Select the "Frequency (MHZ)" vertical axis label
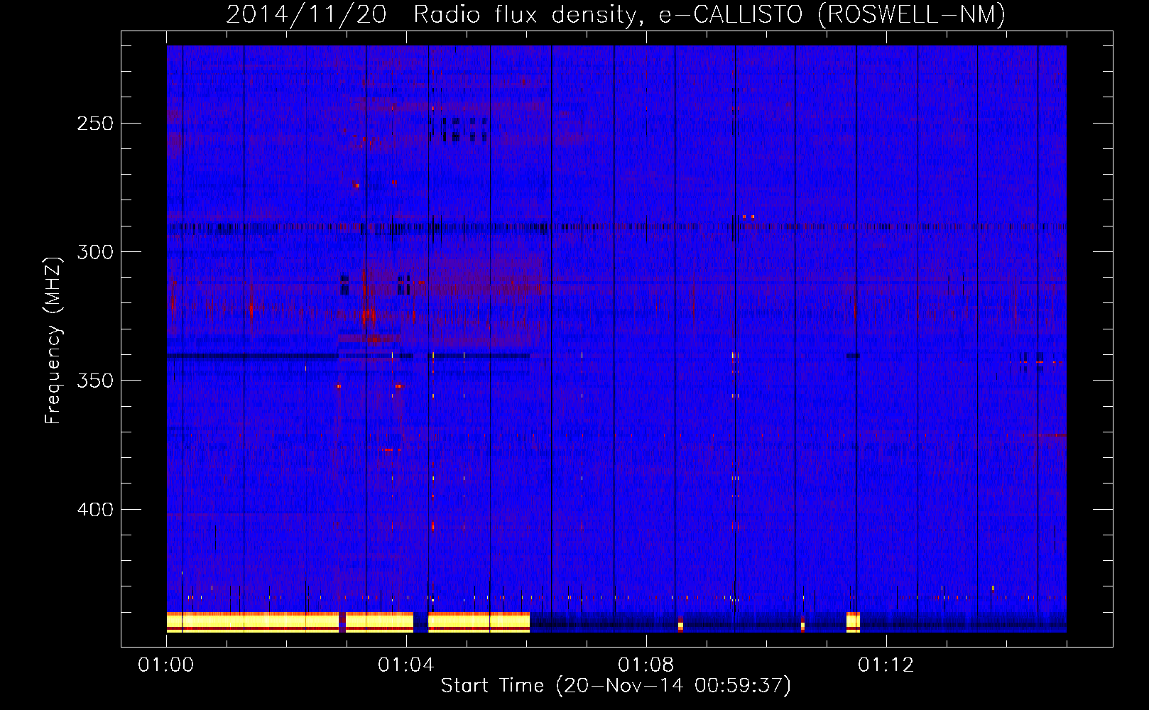1149x710 pixels. (53, 340)
